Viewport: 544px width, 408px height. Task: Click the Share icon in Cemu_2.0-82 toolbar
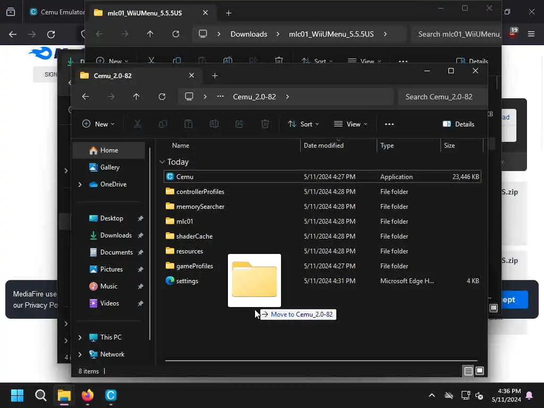coord(240,124)
